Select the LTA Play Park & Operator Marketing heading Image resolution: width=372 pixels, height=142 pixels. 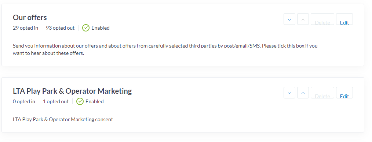[72, 91]
